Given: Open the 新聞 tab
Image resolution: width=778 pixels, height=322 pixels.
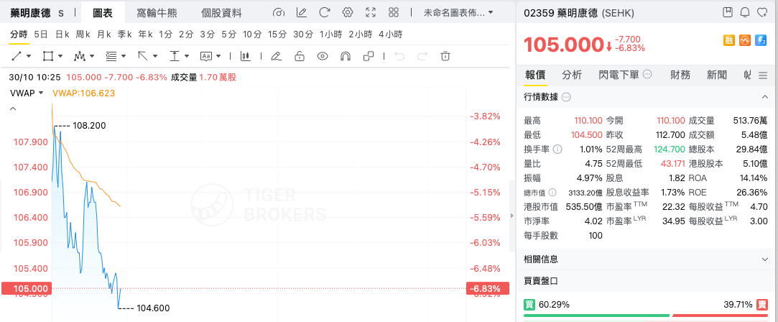Looking at the screenshot, I should (717, 75).
